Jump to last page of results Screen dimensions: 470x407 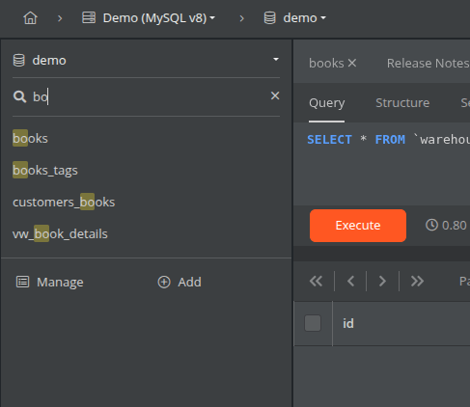(417, 282)
